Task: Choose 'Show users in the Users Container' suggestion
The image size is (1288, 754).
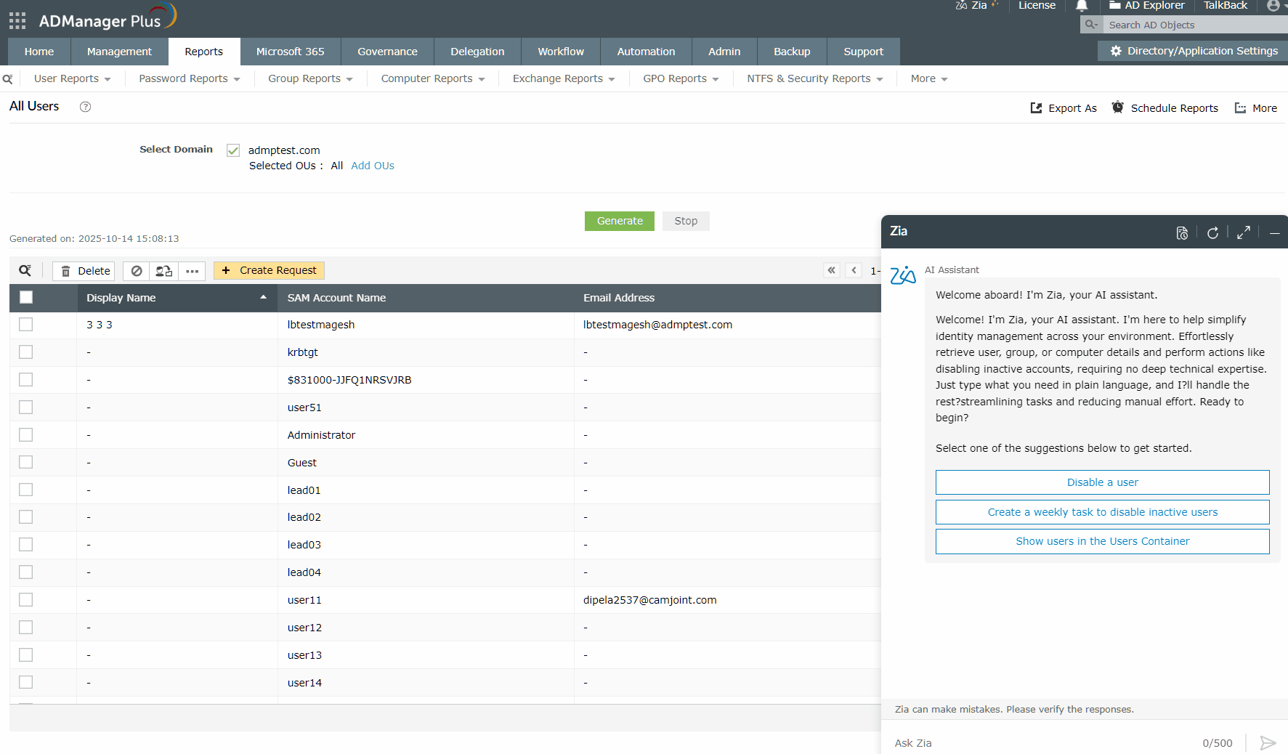Action: 1103,541
